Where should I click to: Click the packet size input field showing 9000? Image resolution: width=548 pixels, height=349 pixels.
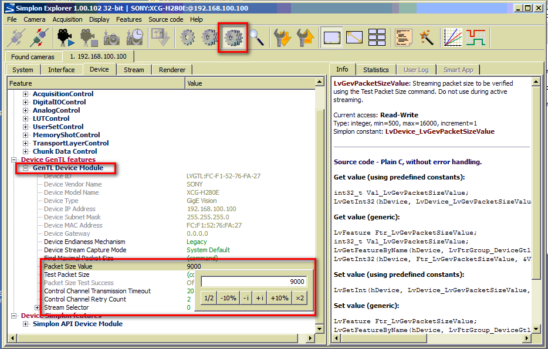tap(253, 282)
